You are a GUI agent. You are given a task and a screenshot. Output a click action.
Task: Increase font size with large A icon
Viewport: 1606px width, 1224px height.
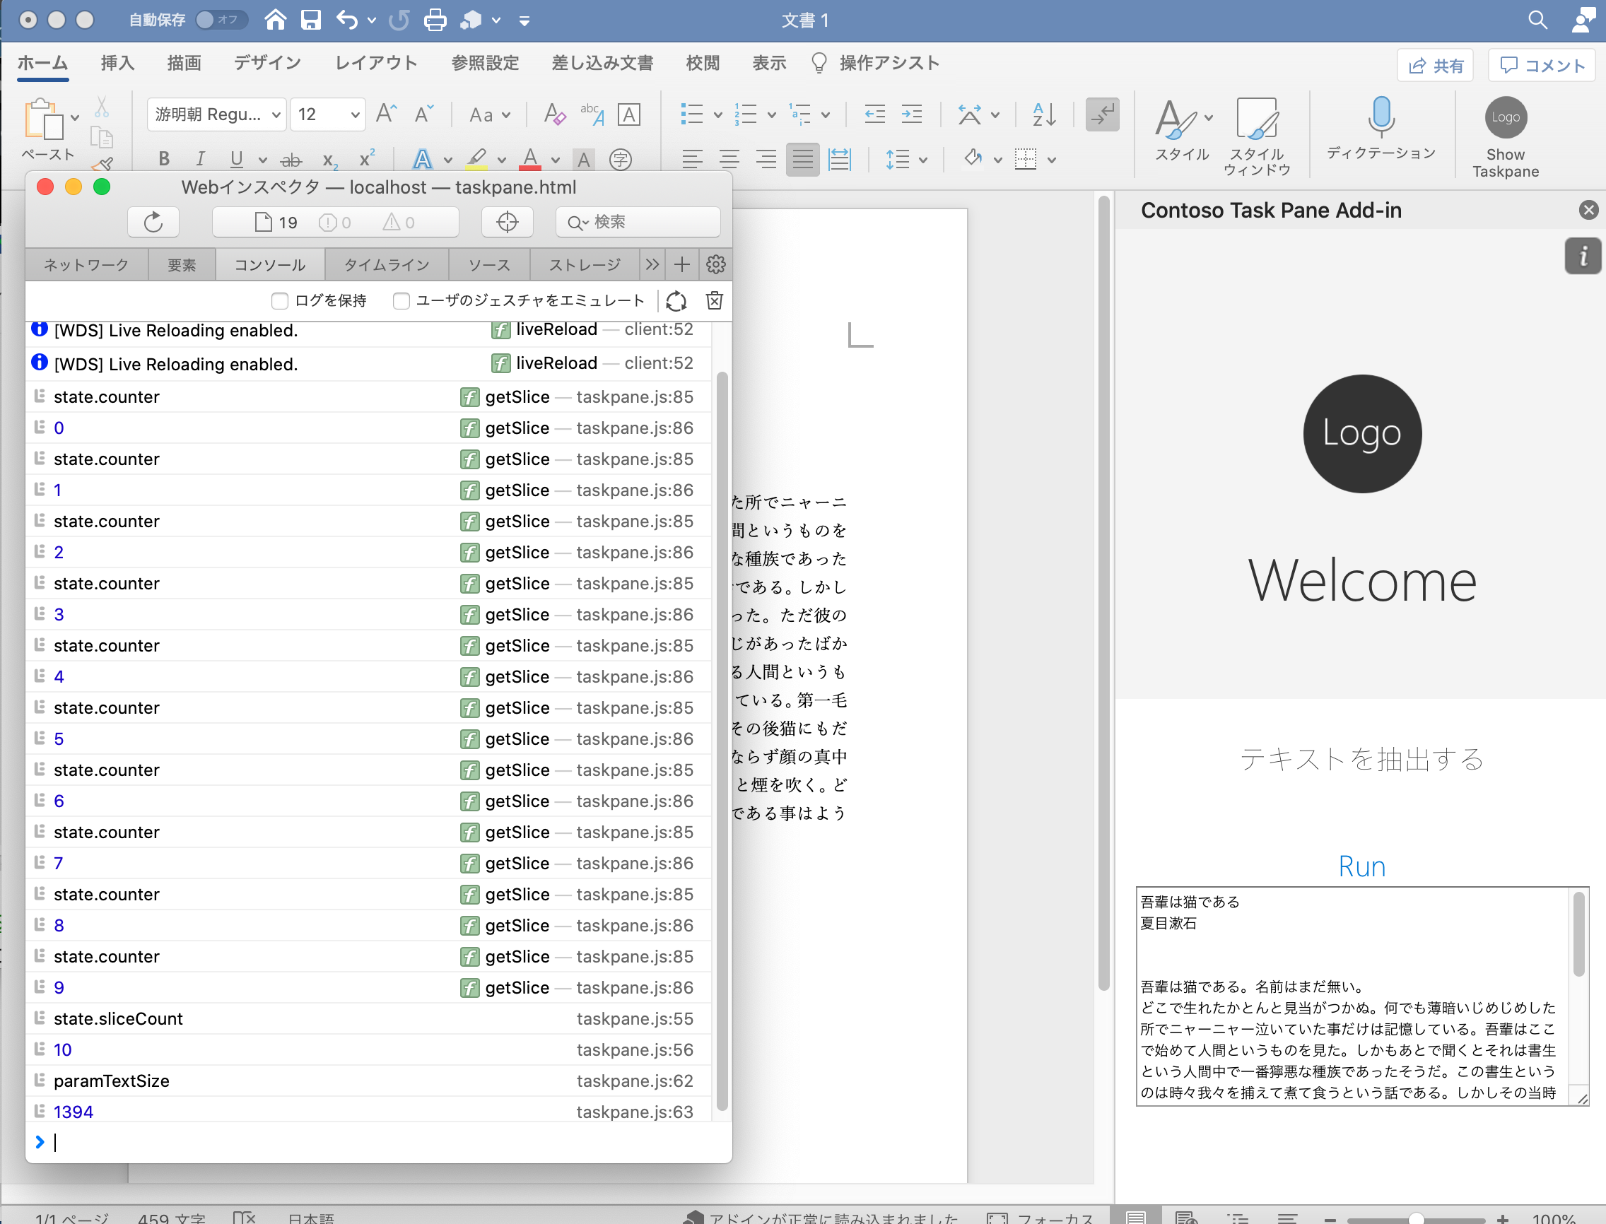[386, 114]
